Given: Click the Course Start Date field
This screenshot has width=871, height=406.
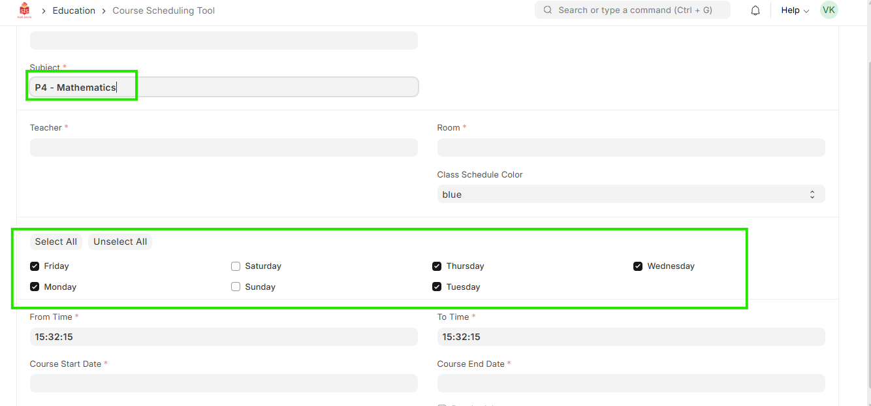Looking at the screenshot, I should point(223,383).
